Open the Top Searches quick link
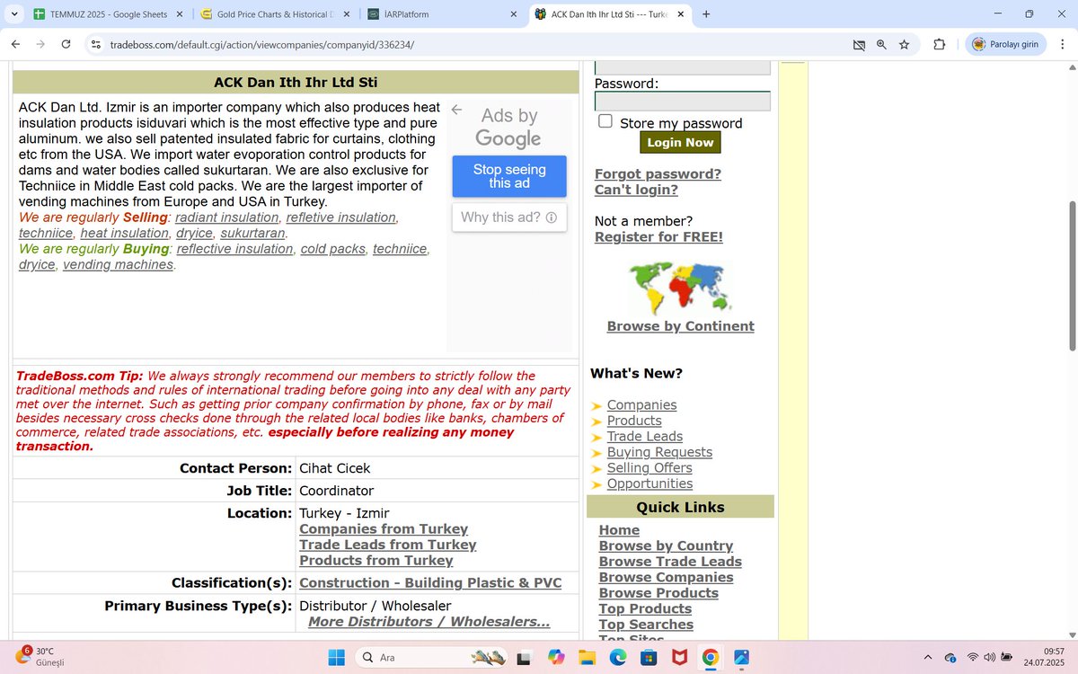 (x=646, y=625)
